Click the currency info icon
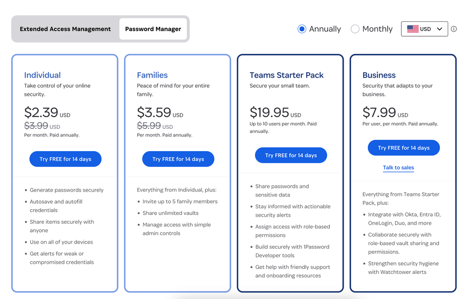Screen dimensions: 464x299 tap(454, 29)
